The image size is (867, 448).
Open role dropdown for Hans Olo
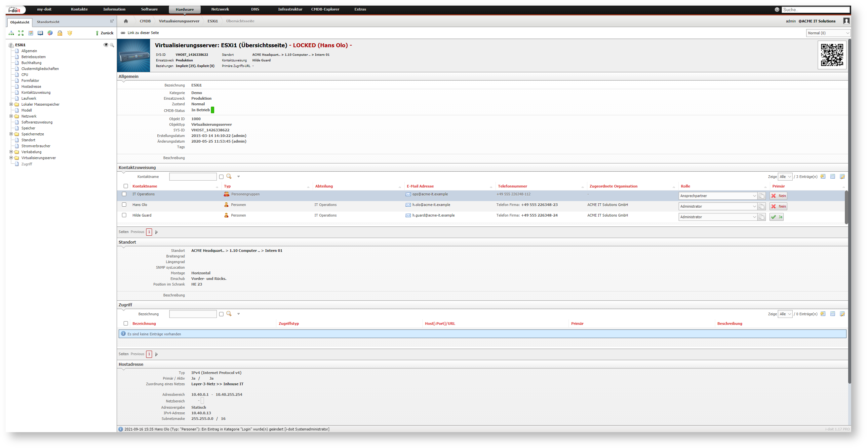click(x=718, y=207)
